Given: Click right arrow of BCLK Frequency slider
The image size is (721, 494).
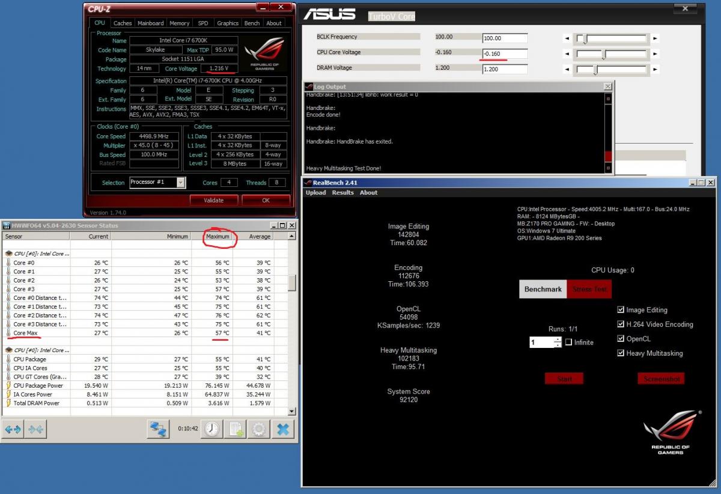Looking at the screenshot, I should click(x=655, y=38).
